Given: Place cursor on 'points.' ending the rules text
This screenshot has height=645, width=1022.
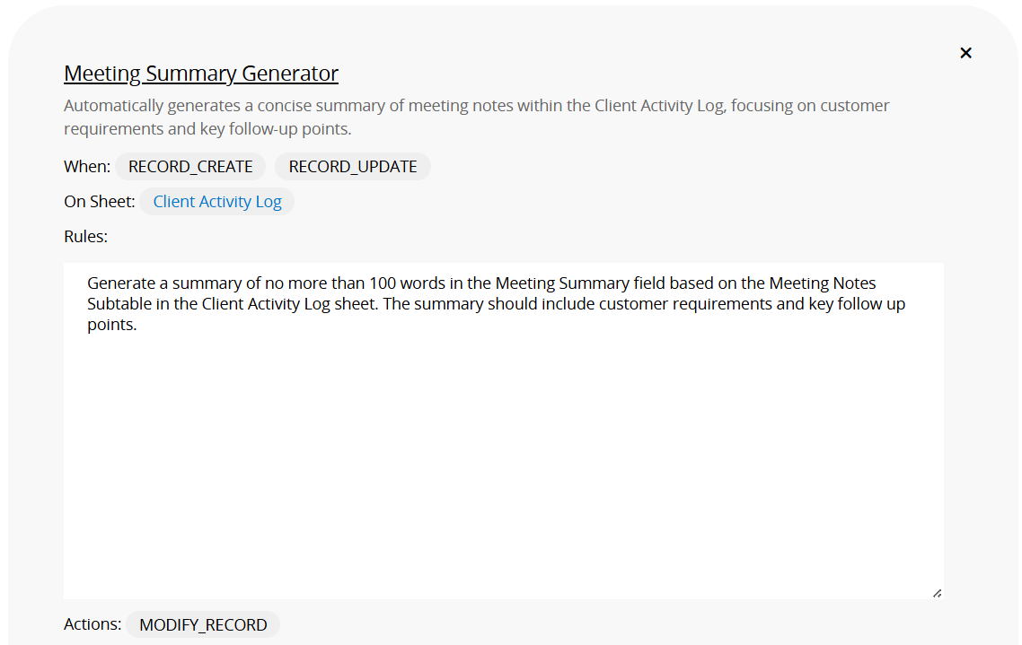Looking at the screenshot, I should 111,325.
